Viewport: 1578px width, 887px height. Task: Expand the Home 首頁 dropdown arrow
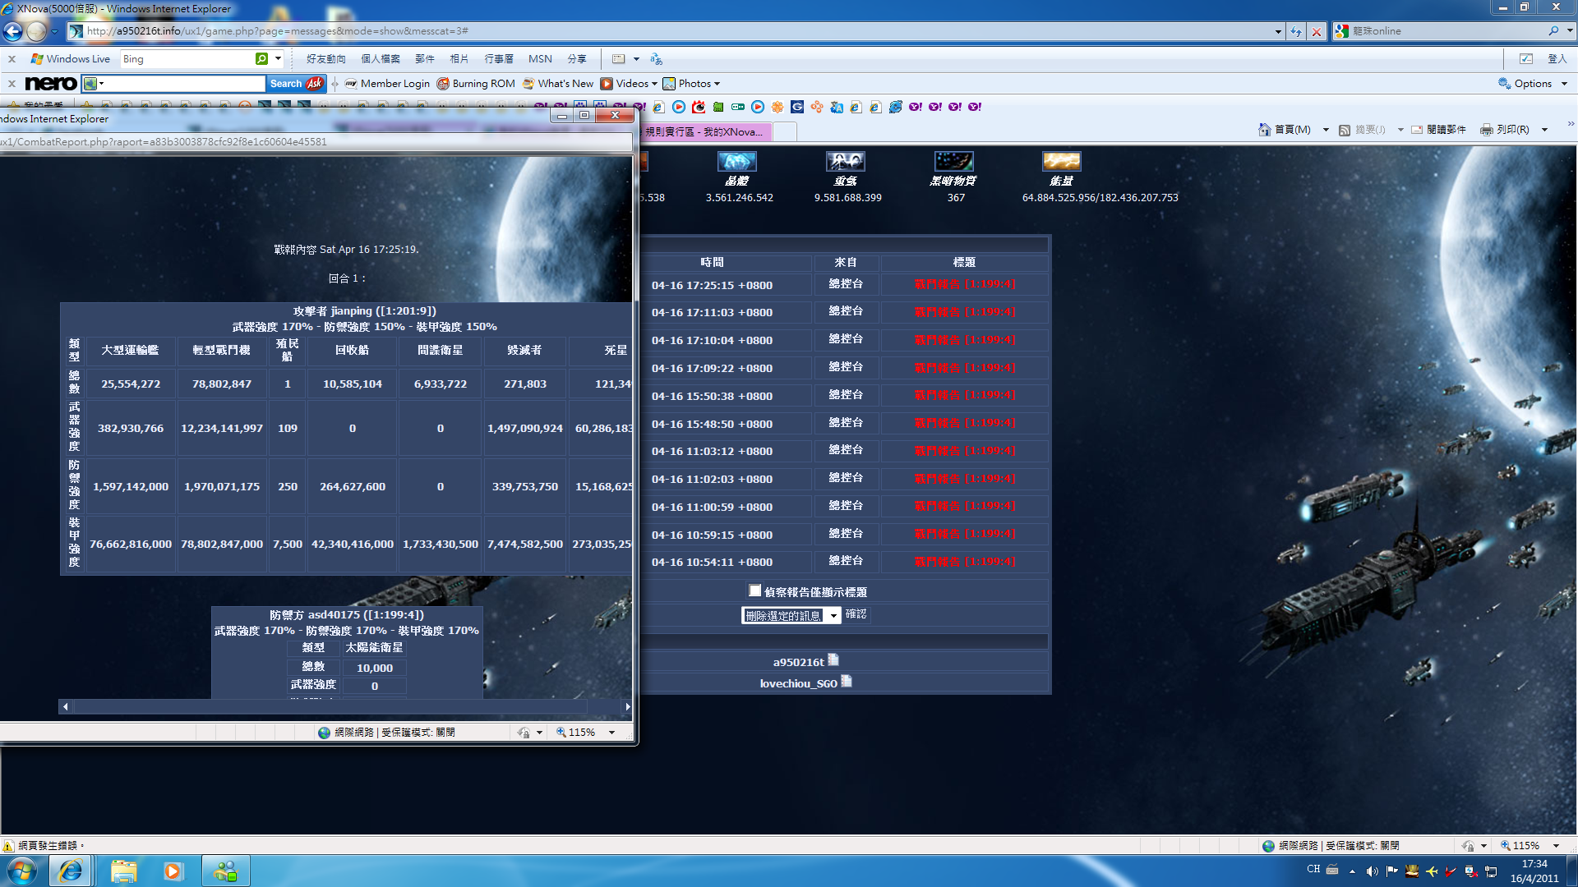1325,130
